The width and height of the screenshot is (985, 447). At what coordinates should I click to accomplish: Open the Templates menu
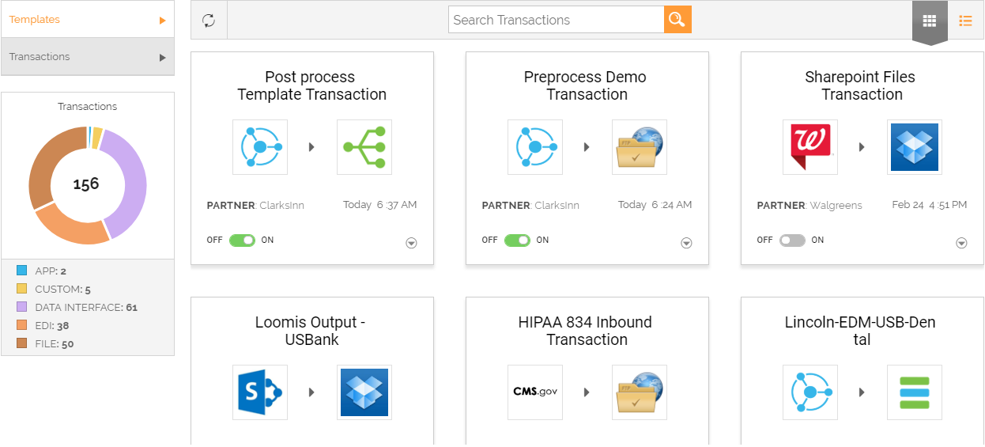(x=87, y=20)
